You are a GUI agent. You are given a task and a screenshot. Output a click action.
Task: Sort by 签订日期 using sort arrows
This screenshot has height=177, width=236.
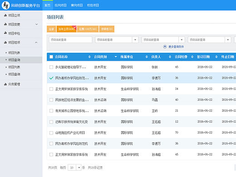[216, 57]
